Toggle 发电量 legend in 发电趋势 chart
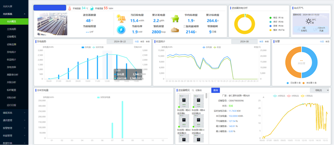 [x=86, y=47]
